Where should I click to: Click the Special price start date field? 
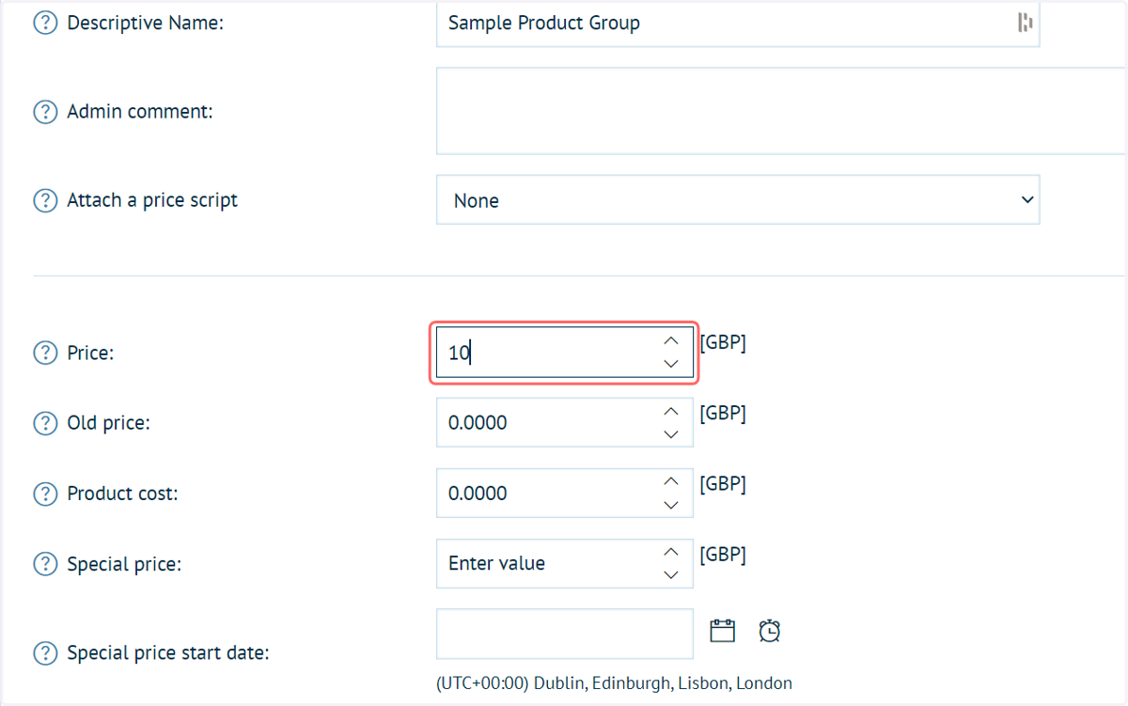point(564,635)
